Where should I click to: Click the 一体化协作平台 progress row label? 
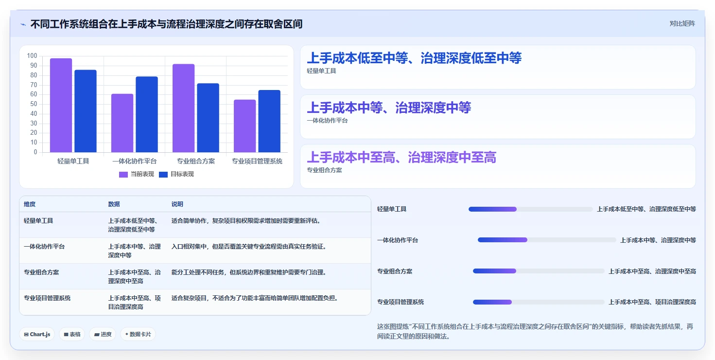pyautogui.click(x=398, y=240)
